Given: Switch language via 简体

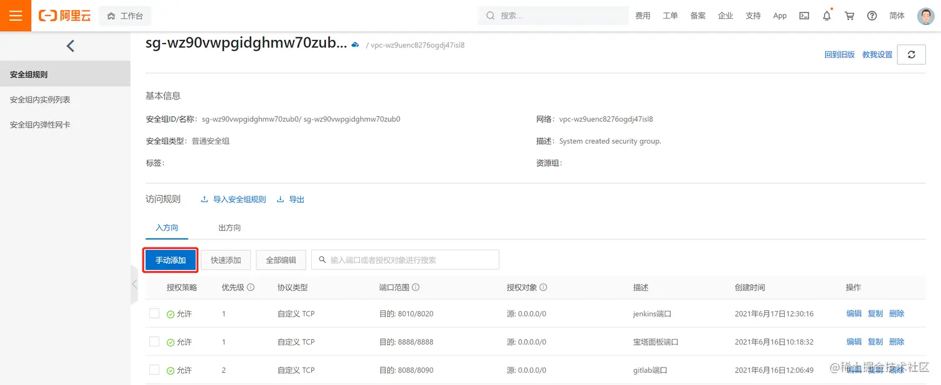Looking at the screenshot, I should [897, 16].
